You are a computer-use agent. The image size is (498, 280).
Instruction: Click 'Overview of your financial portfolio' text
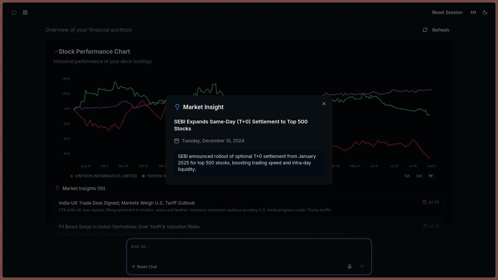[x=88, y=30]
